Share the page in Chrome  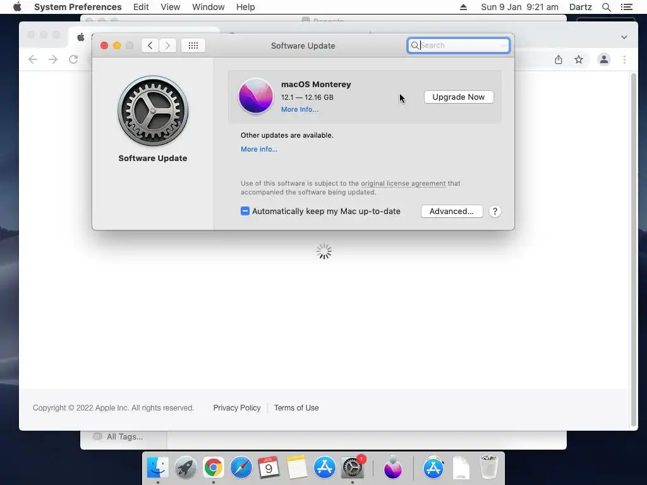click(x=559, y=59)
